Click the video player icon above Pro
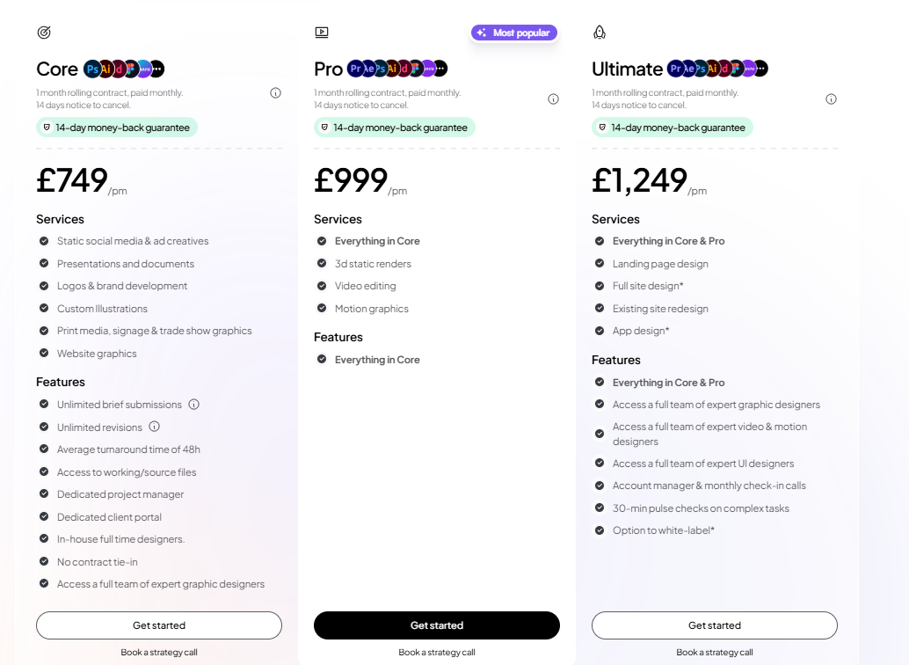909x665 pixels. pyautogui.click(x=322, y=33)
